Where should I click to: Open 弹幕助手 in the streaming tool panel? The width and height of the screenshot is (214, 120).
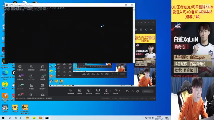coord(20,68)
